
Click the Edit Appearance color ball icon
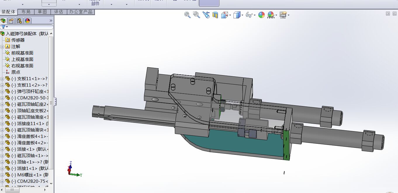pyautogui.click(x=262, y=15)
